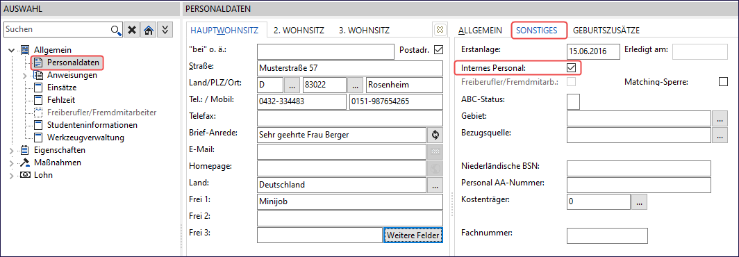
Task: Click the Weitere Felder button
Action: [x=413, y=235]
